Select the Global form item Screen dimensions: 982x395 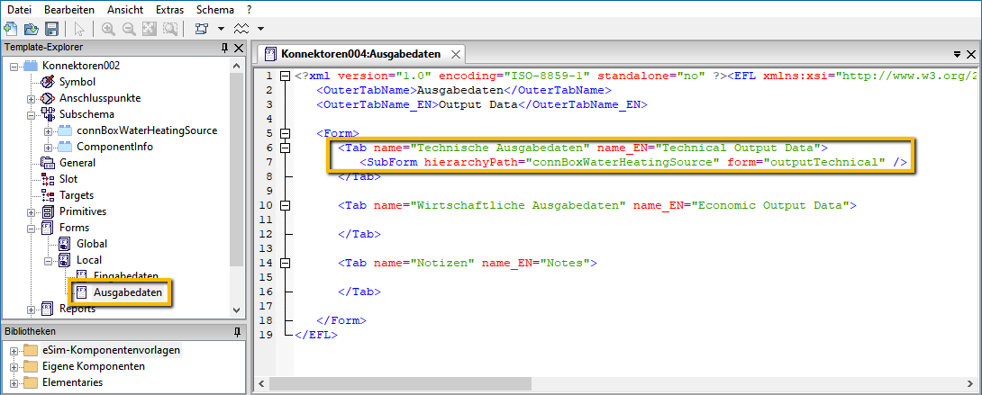91,244
